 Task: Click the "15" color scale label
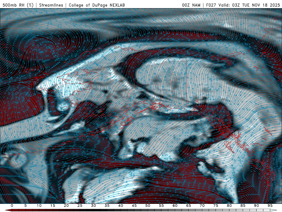point(53,206)
